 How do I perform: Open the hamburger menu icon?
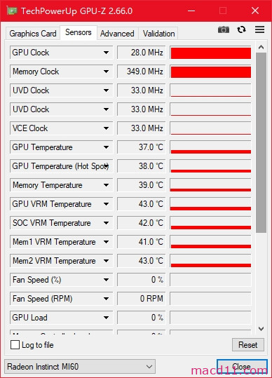(259, 29)
